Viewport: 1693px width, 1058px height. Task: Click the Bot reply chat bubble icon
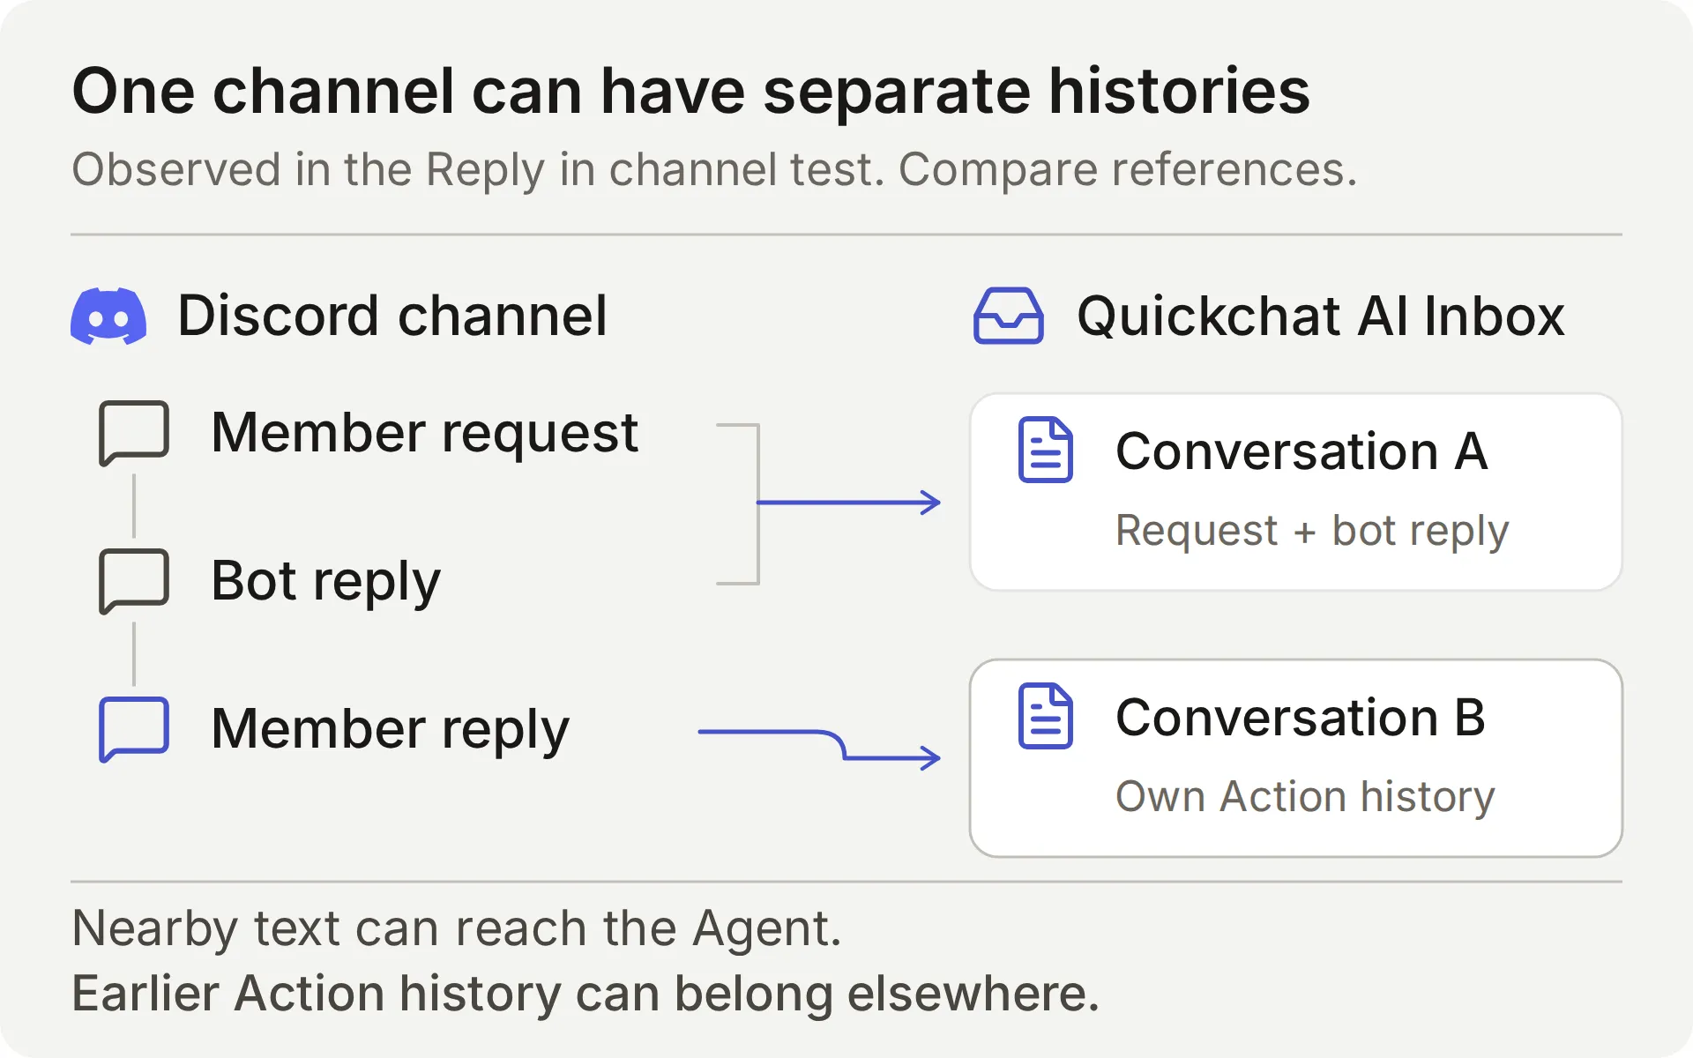coord(134,581)
